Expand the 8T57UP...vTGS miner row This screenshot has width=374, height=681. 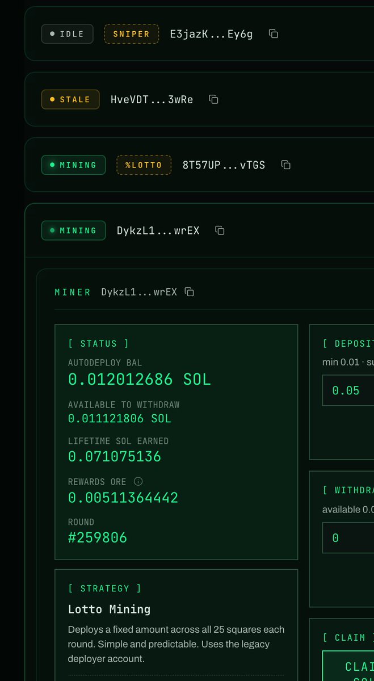[x=199, y=165]
